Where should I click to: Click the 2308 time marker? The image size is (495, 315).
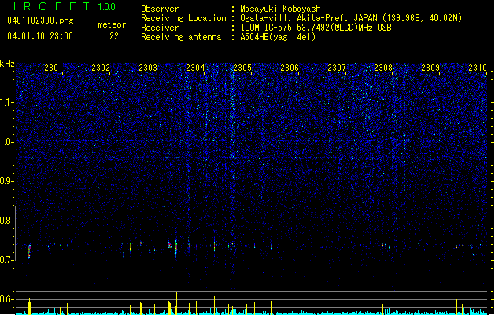[x=383, y=68]
